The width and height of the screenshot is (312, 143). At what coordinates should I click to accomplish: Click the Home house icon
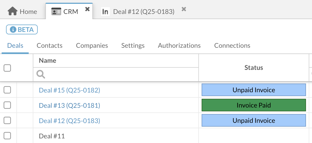click(13, 11)
